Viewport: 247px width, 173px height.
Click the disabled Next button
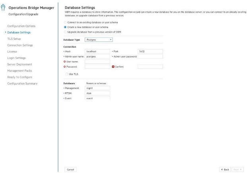click(238, 169)
